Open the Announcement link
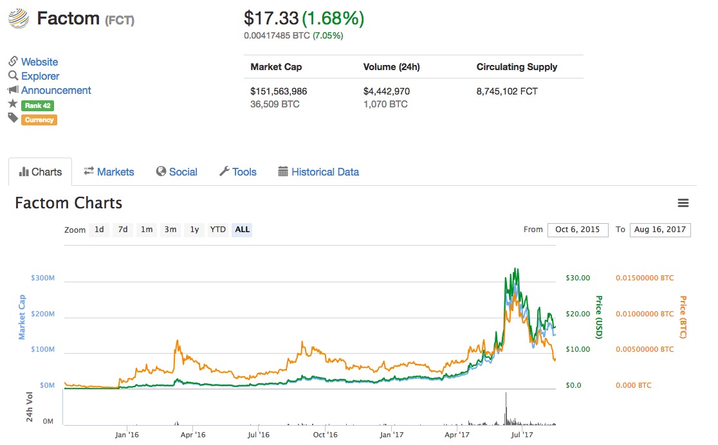The height and width of the screenshot is (445, 718). click(x=56, y=90)
